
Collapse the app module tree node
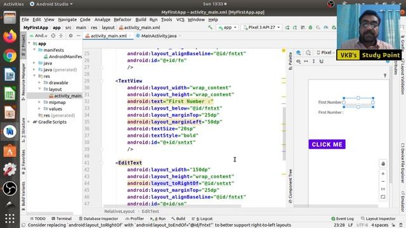(29, 44)
